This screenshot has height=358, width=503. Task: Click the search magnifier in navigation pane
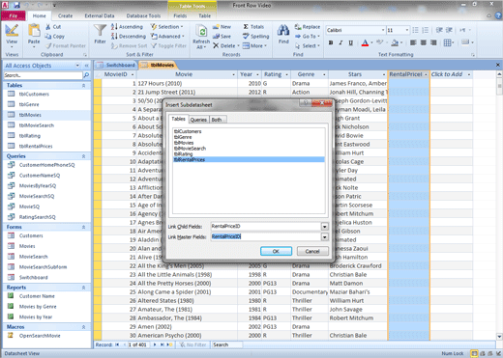86,75
